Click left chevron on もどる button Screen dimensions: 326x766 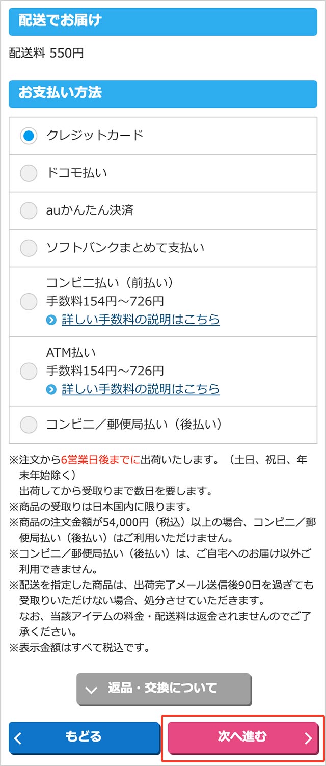pyautogui.click(x=18, y=738)
